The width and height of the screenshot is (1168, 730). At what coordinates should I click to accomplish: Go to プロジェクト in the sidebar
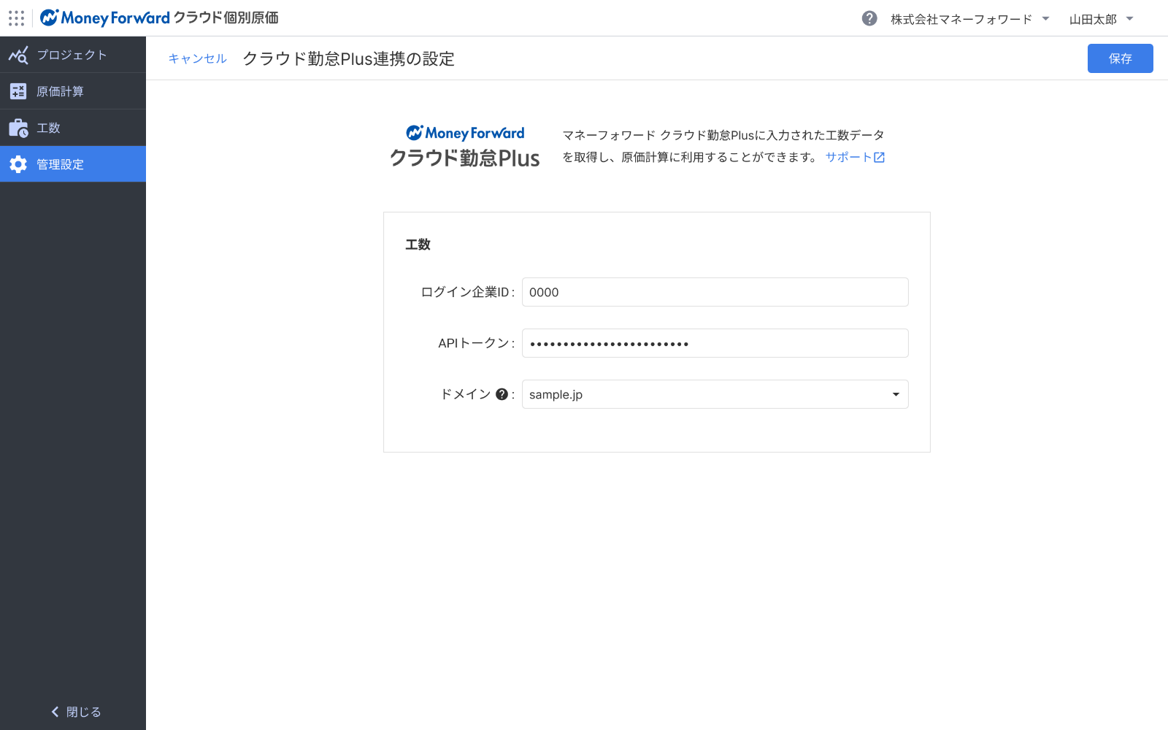point(73,55)
